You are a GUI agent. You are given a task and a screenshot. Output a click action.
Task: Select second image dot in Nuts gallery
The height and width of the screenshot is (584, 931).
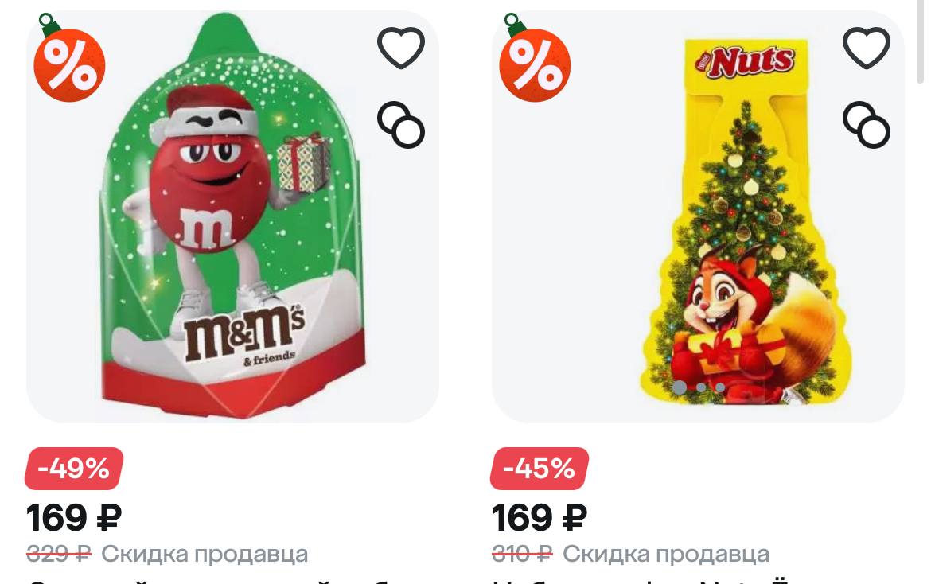click(x=701, y=387)
